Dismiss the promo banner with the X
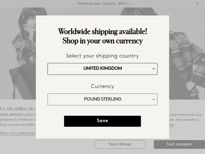The height and width of the screenshot is (154, 205). (198, 4)
